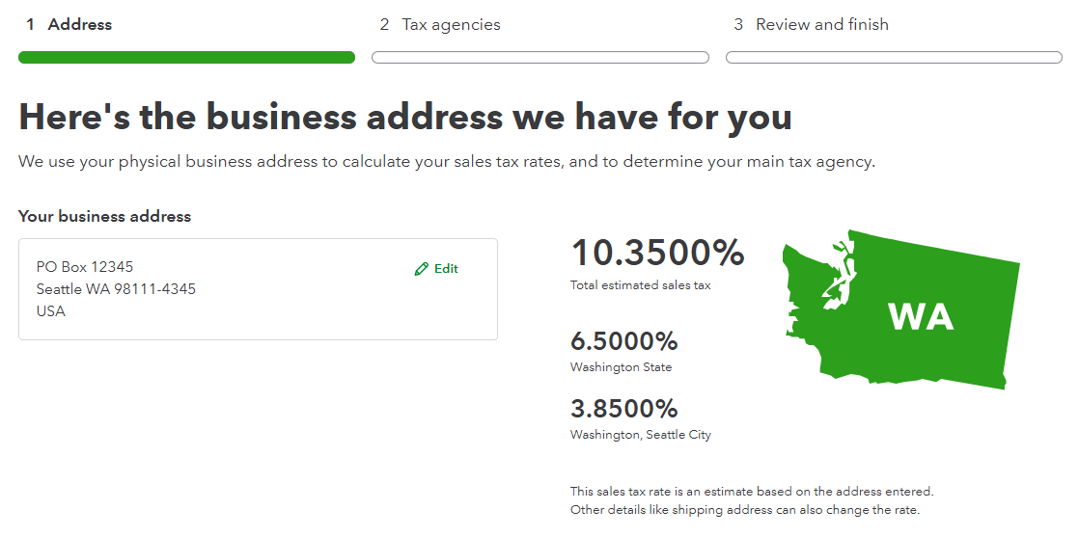Click the Edit link text
This screenshot has width=1079, height=537.
pyautogui.click(x=446, y=269)
